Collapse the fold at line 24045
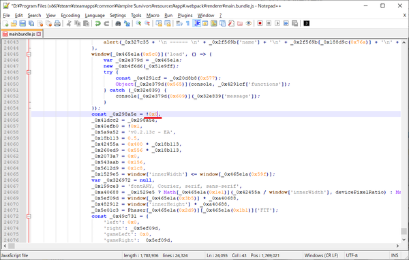Screen dimensions: 409x260 (x=29, y=54)
